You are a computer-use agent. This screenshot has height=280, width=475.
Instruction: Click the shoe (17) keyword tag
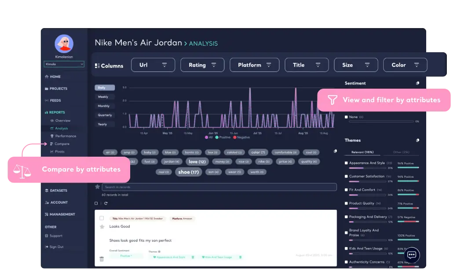coord(188,172)
